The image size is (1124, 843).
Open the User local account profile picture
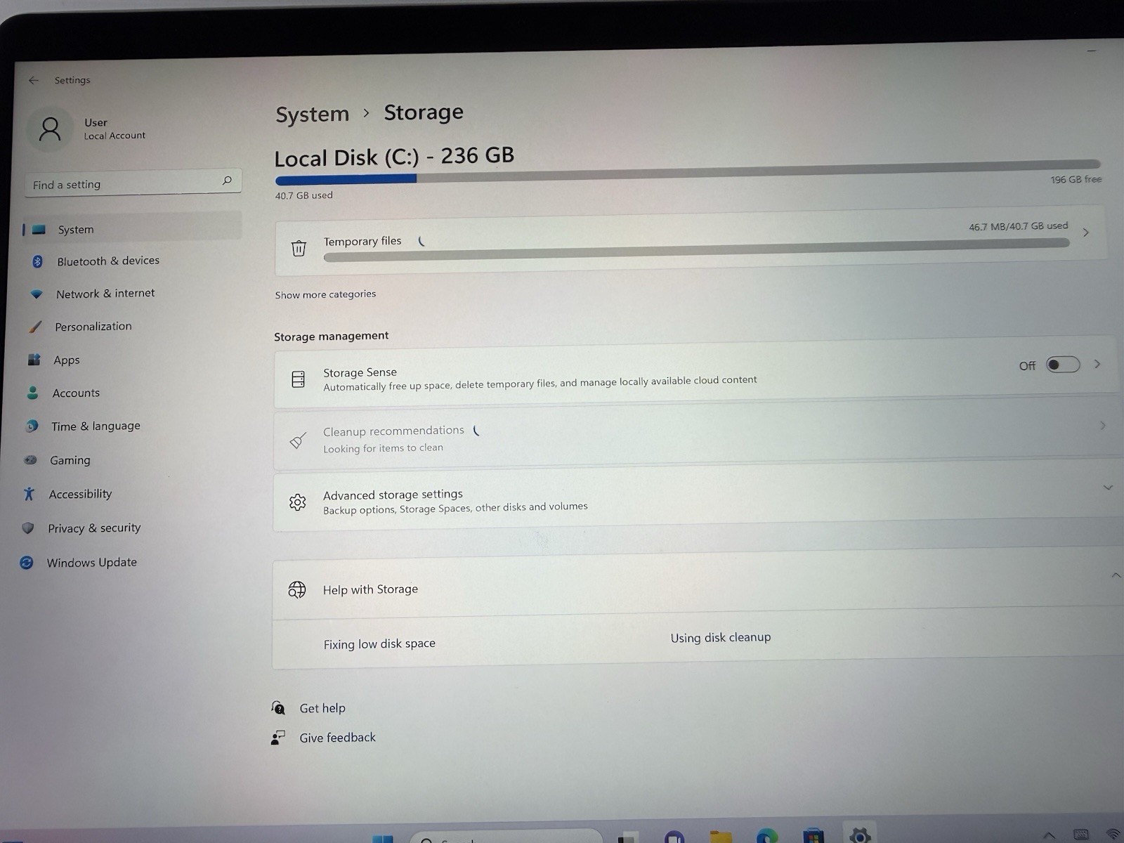(50, 129)
